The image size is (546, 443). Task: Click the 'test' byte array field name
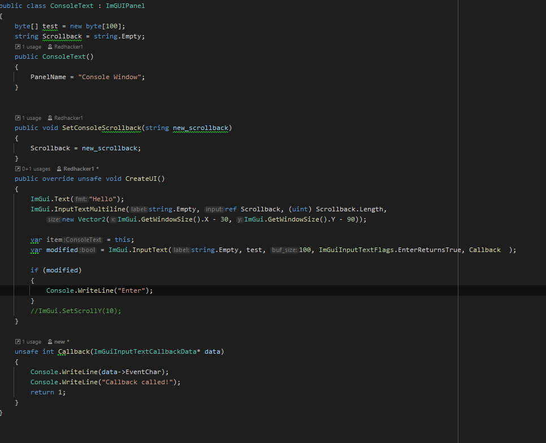point(50,26)
